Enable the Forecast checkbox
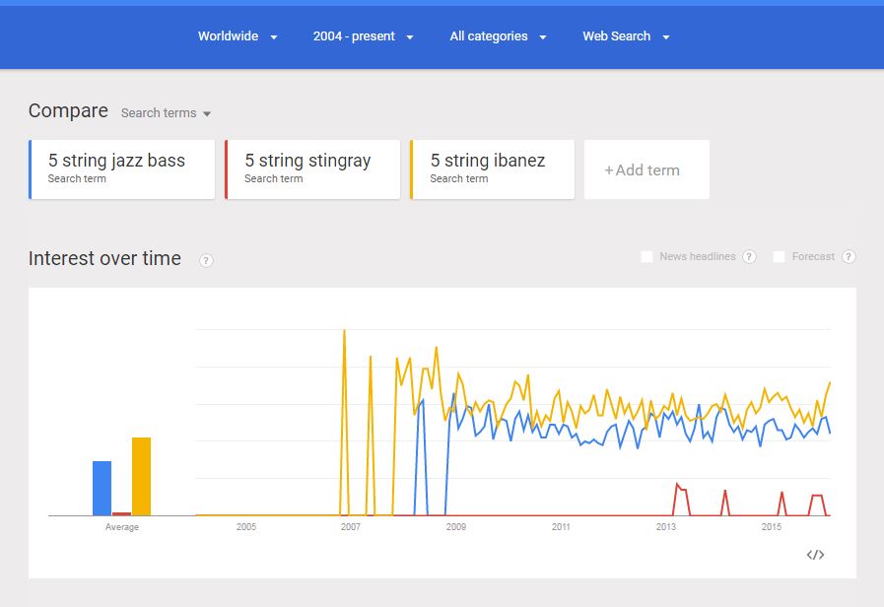884x607 pixels. click(x=780, y=257)
